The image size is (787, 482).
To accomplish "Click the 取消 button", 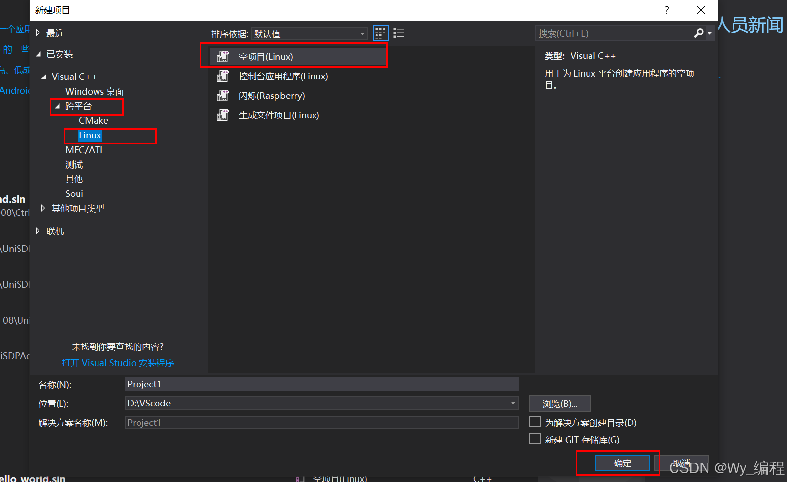I will pos(682,463).
